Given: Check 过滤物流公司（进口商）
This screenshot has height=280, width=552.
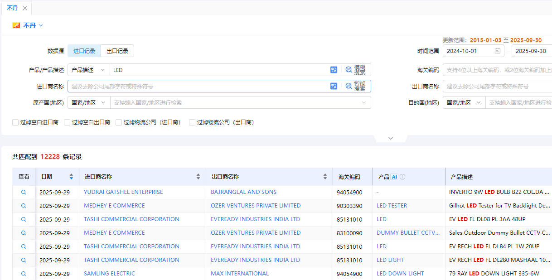Looking at the screenshot, I should pos(118,122).
